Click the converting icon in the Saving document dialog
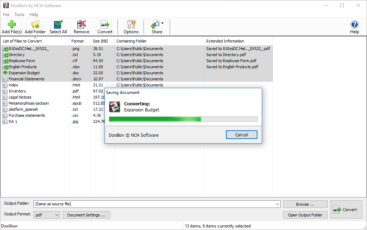 pos(115,107)
